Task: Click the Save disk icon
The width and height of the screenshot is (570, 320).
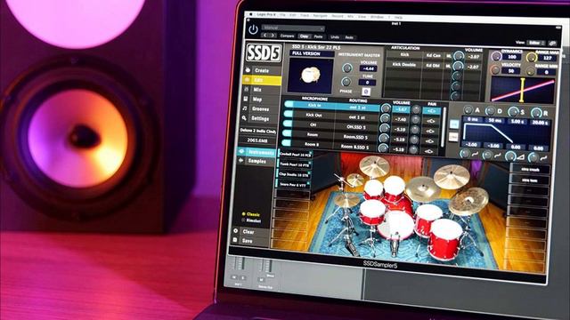Action: click(x=235, y=240)
